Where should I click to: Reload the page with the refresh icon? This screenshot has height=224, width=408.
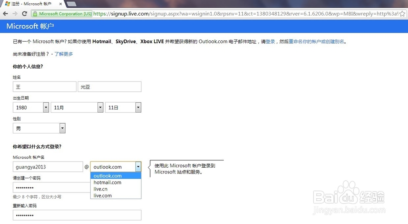[24, 13]
